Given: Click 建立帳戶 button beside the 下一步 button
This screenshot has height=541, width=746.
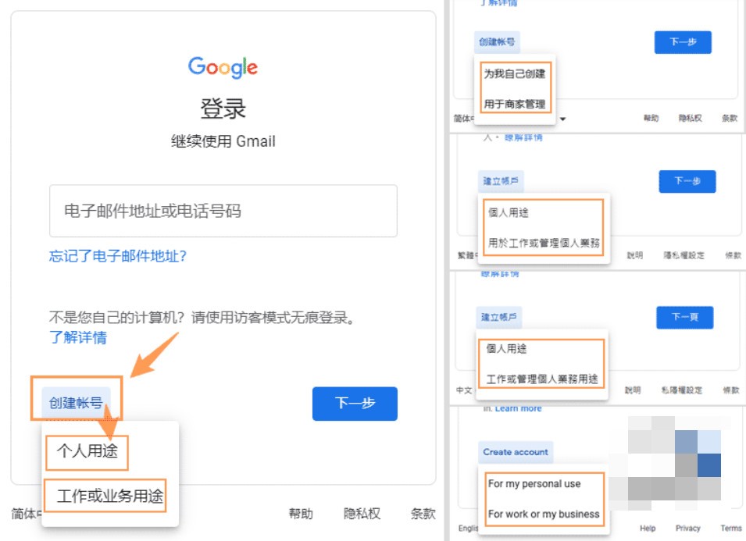Looking at the screenshot, I should pyautogui.click(x=501, y=181).
